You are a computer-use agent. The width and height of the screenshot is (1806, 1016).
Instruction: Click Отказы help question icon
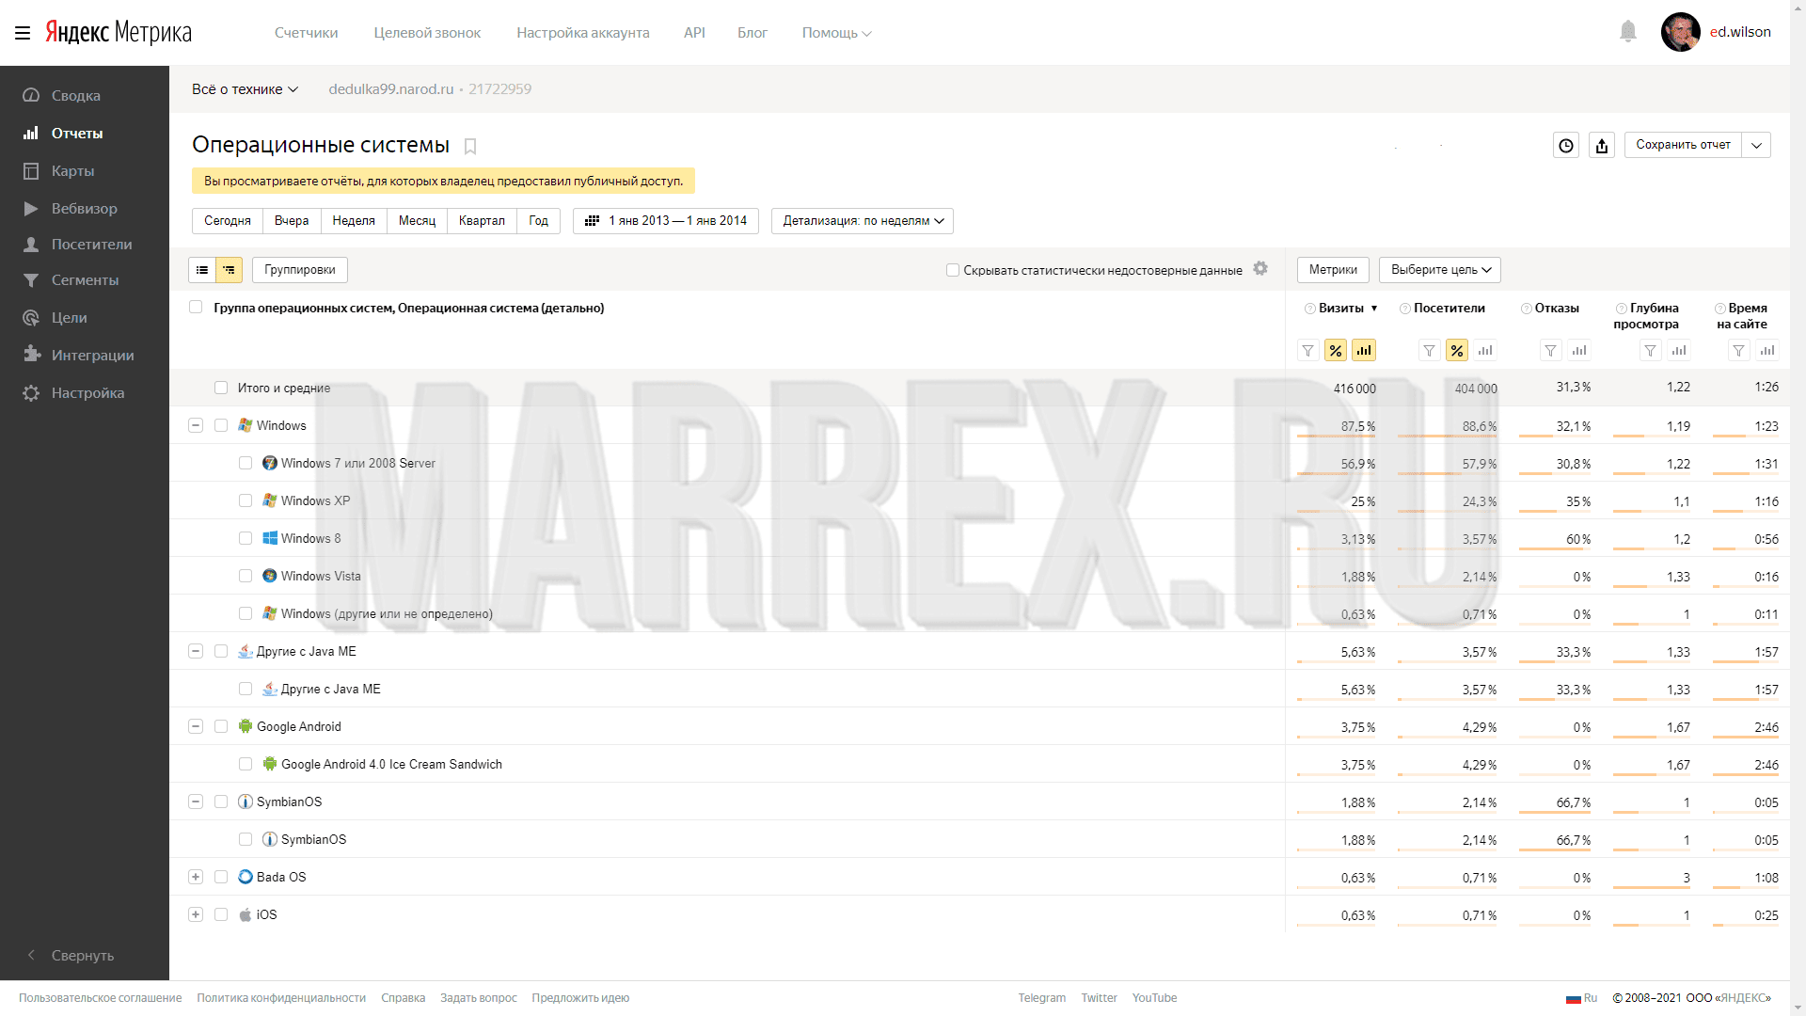point(1527,309)
